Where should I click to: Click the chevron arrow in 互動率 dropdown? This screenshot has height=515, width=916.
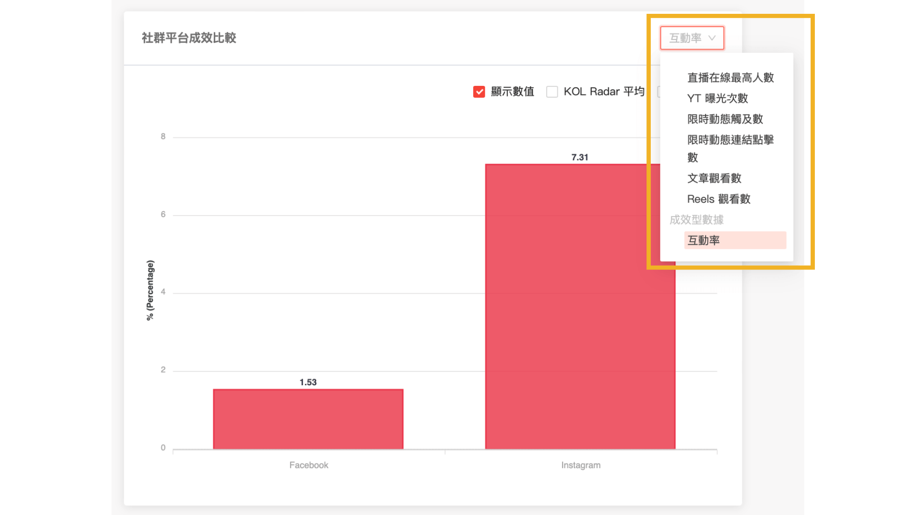[712, 38]
